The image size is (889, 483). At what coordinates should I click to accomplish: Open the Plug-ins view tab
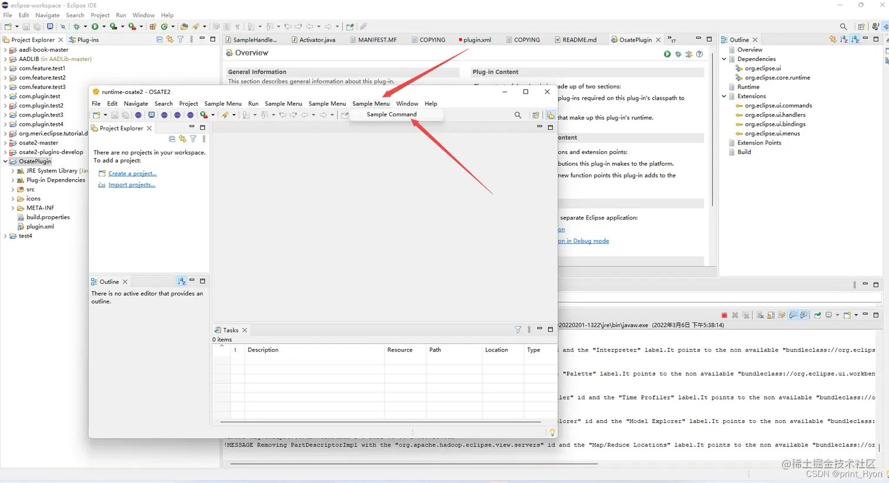click(84, 40)
